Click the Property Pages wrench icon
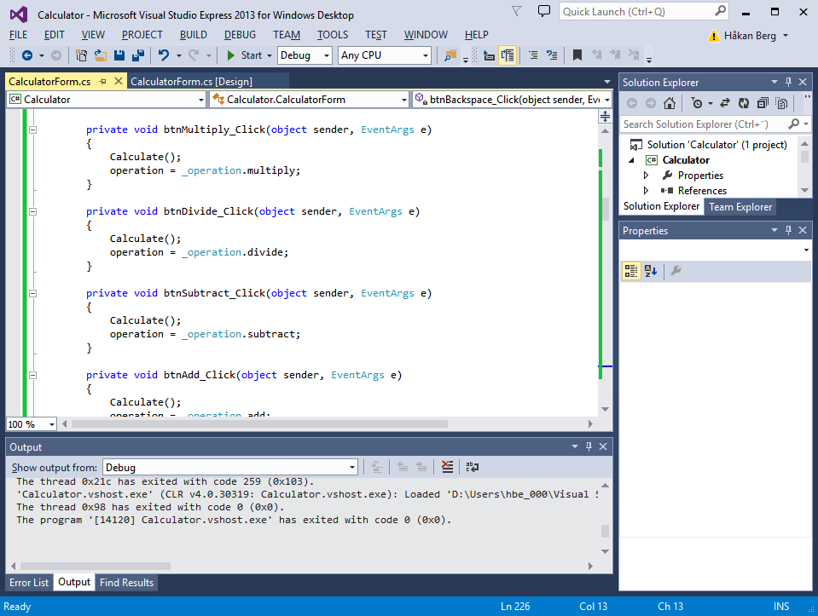The image size is (818, 616). [676, 270]
